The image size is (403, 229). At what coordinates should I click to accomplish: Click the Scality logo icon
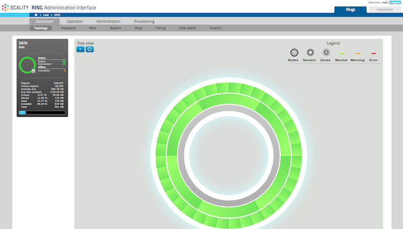point(6,8)
